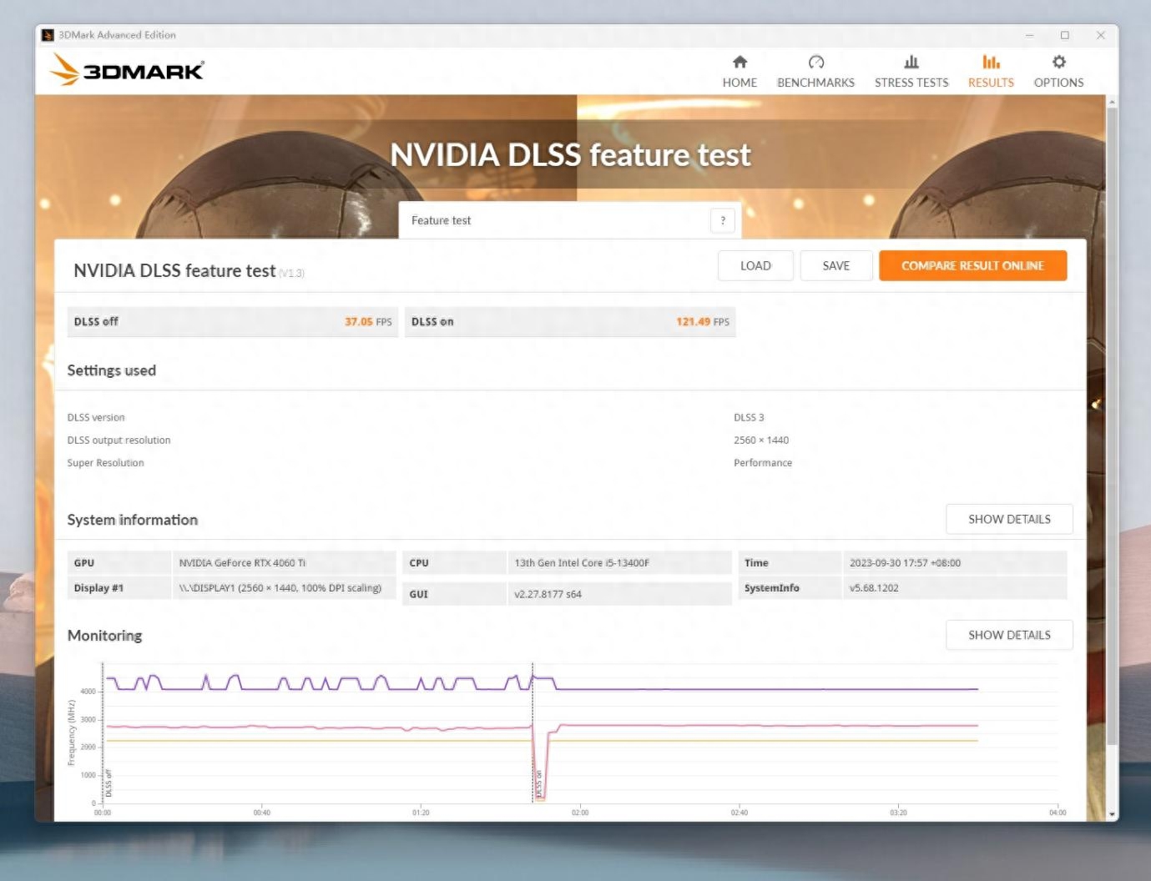This screenshot has width=1151, height=881.
Task: Click the 13th Gen Intel Core i5-13400F value
Action: click(582, 563)
